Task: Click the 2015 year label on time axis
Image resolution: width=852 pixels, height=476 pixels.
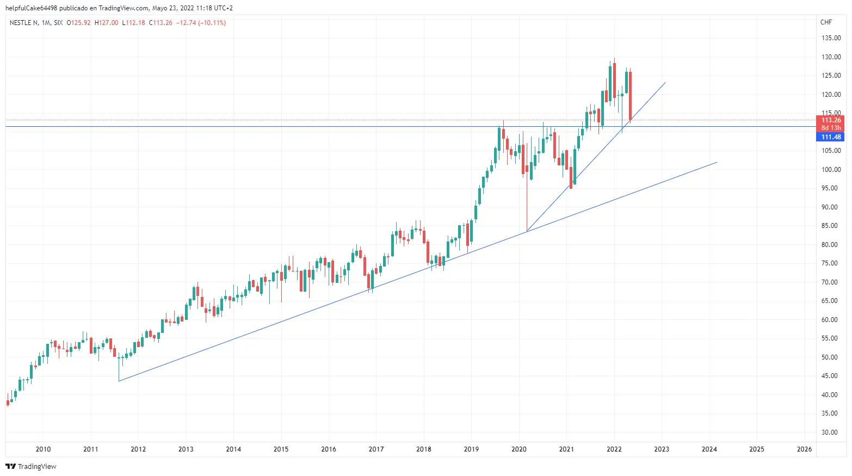Action: (281, 449)
